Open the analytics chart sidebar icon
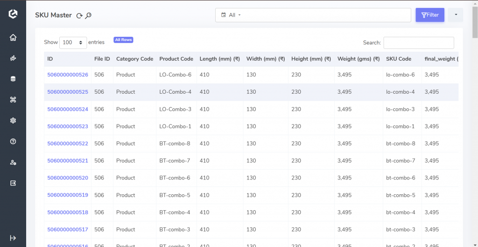This screenshot has height=247, width=478. [13, 58]
